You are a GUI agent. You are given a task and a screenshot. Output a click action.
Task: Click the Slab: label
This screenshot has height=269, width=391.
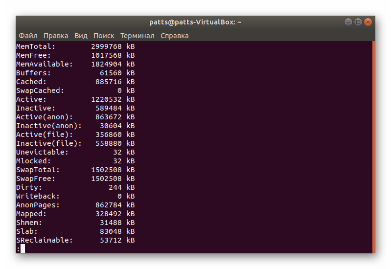[27, 232]
